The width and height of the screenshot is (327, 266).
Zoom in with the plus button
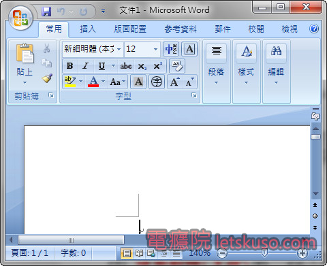tap(302, 253)
